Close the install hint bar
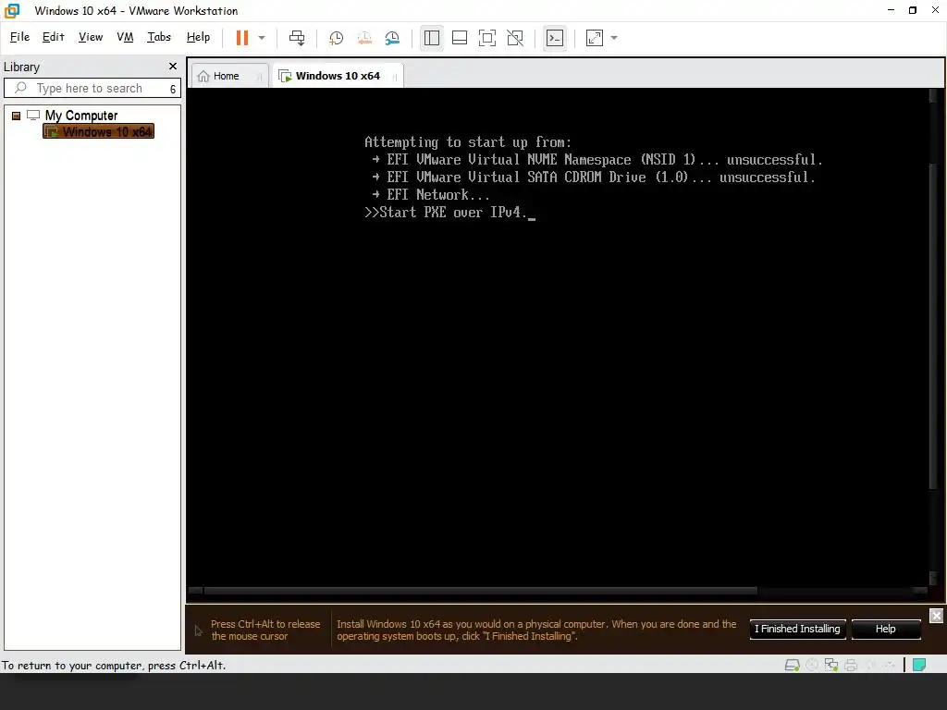The image size is (947, 710). 936,616
